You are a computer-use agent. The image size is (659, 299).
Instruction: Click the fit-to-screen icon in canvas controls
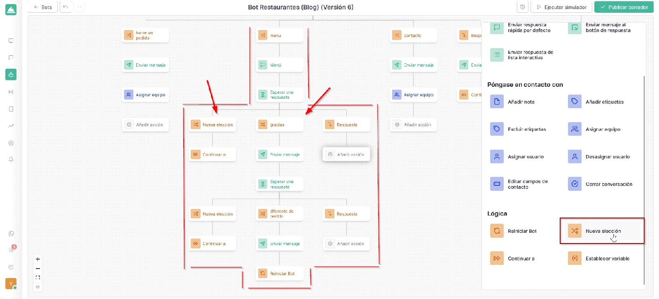(38, 278)
